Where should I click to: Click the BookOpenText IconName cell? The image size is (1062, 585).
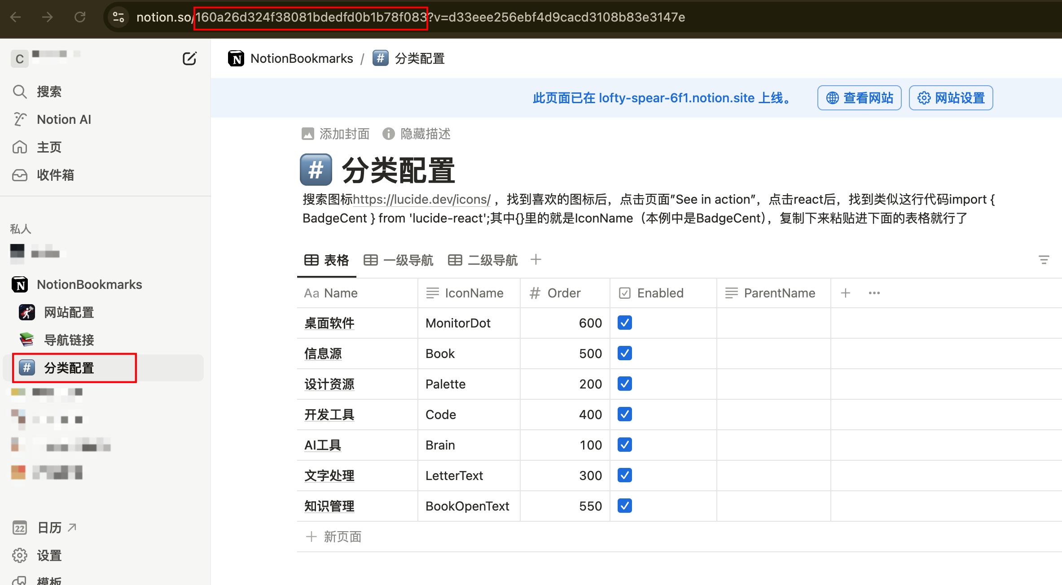[x=469, y=506]
